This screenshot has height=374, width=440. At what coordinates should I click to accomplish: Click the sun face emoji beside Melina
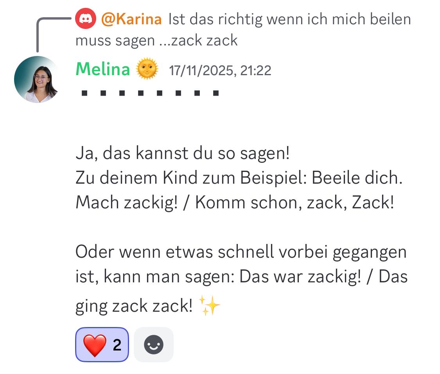click(x=147, y=70)
